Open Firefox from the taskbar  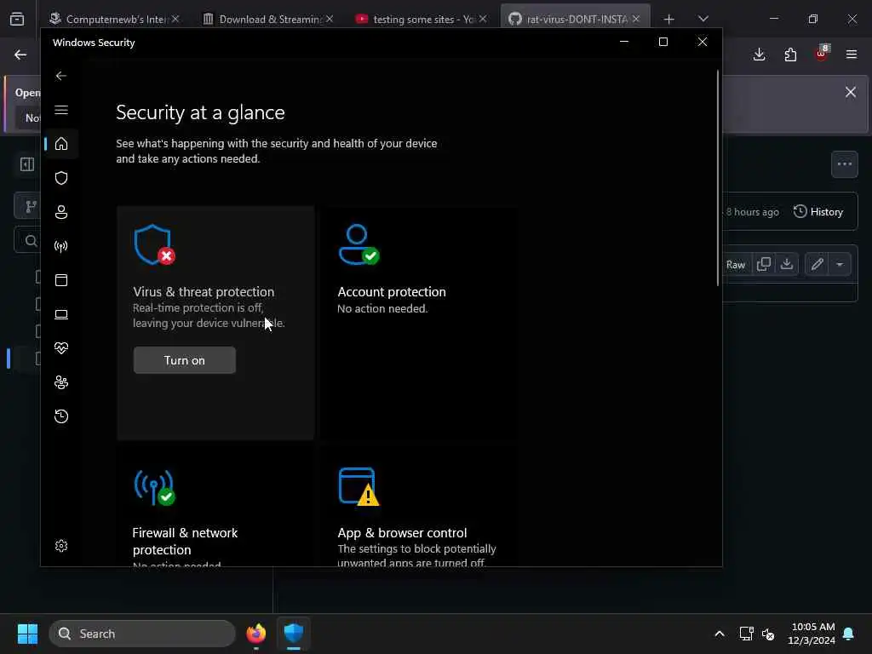point(255,634)
